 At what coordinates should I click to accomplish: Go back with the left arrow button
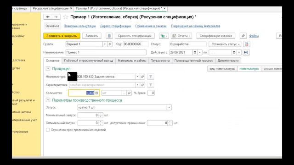pyautogui.click(x=48, y=17)
